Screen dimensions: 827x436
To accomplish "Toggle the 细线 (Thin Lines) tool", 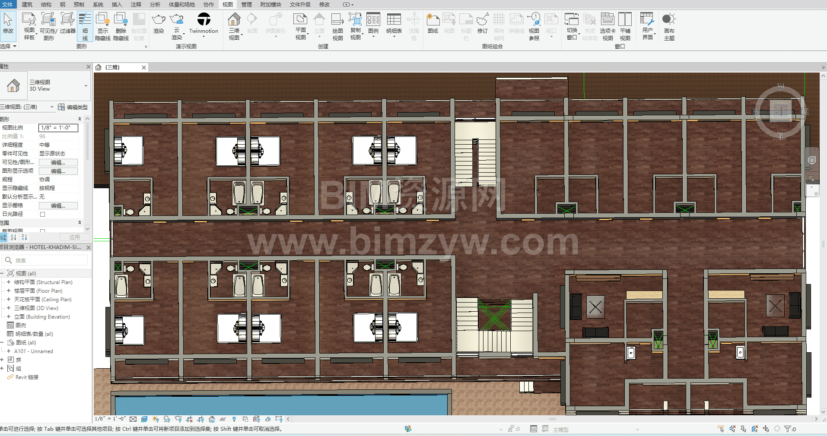I will point(85,26).
